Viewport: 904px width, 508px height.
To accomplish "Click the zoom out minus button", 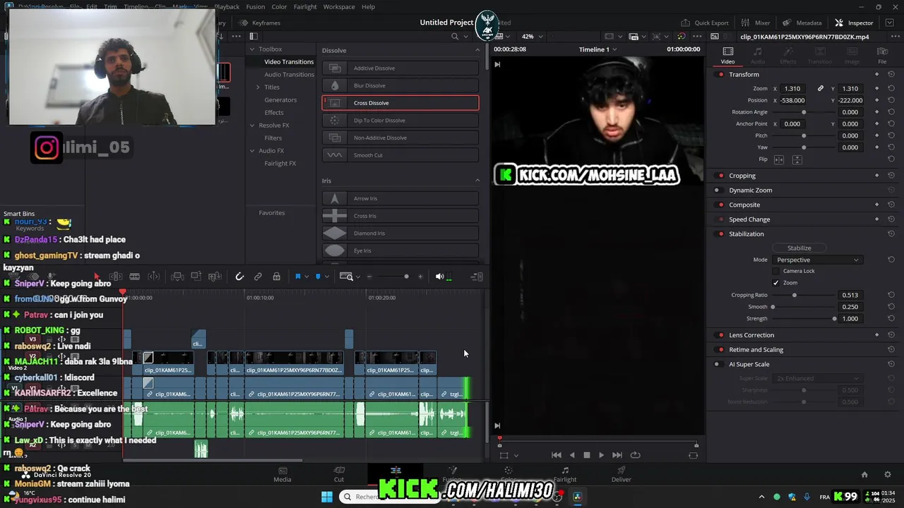I will click(x=369, y=277).
